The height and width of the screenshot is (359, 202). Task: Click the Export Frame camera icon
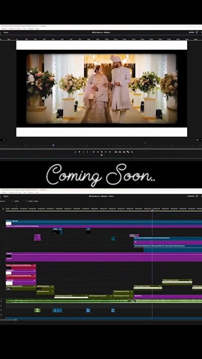[124, 152]
